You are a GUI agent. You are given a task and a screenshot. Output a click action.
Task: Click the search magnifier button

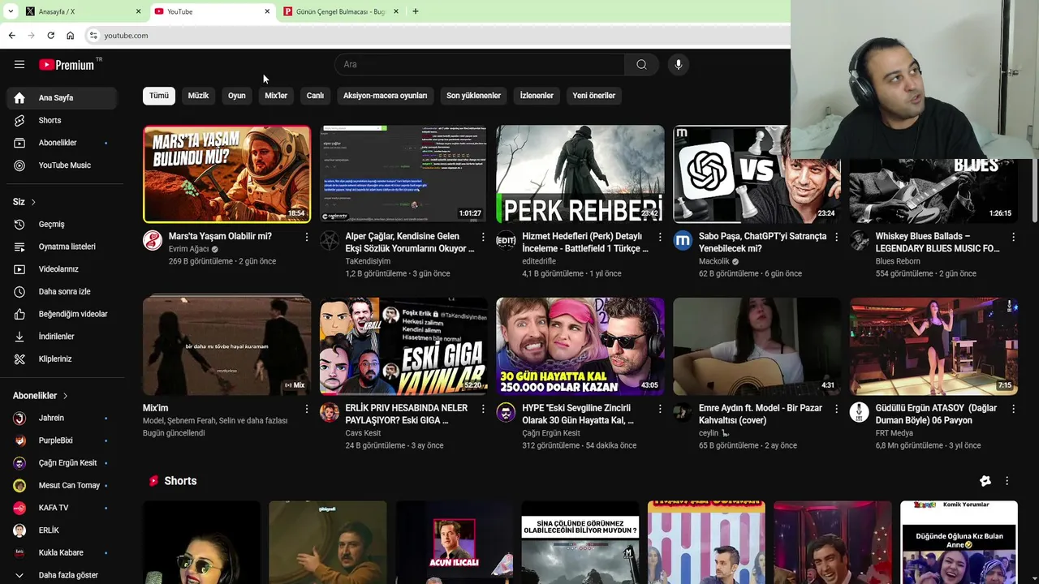(641, 65)
